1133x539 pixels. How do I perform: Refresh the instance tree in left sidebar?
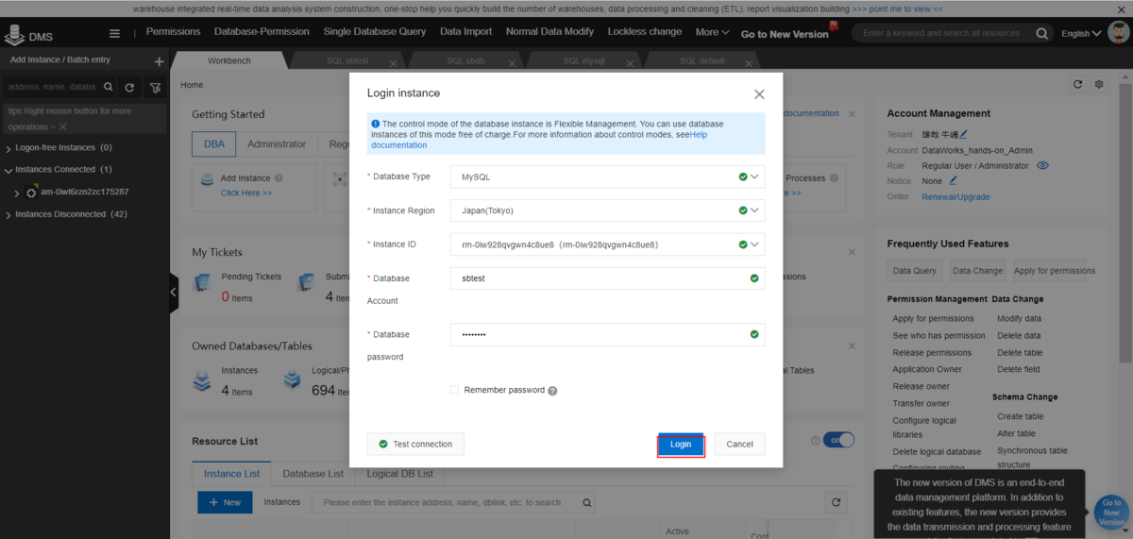[x=129, y=87]
